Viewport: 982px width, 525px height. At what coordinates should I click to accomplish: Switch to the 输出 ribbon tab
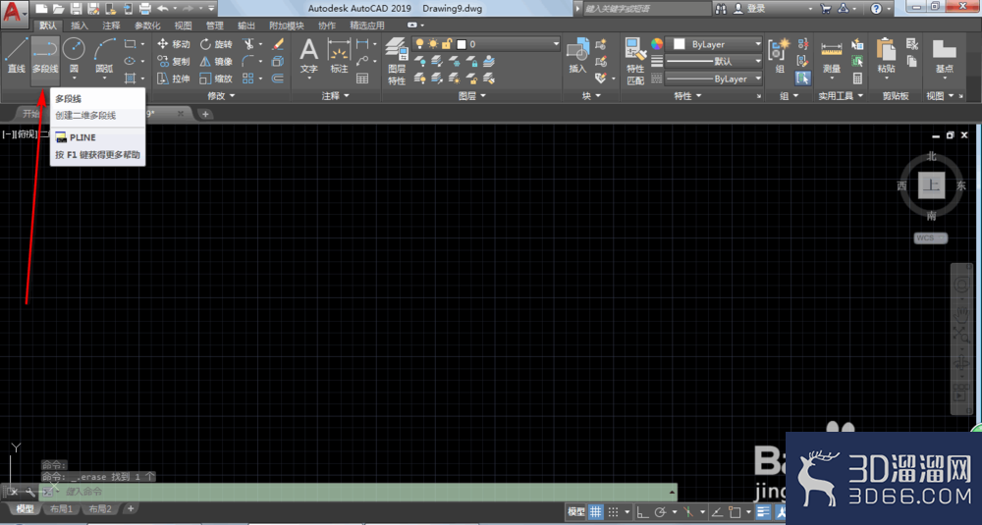pyautogui.click(x=246, y=26)
